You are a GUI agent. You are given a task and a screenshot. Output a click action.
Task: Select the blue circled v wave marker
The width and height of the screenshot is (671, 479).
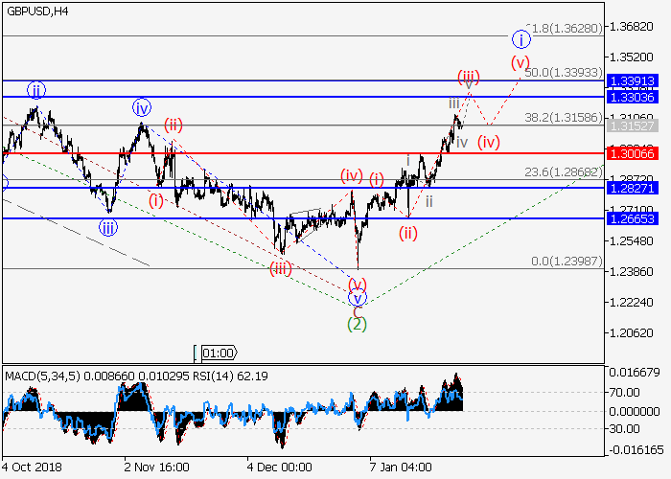tap(358, 298)
